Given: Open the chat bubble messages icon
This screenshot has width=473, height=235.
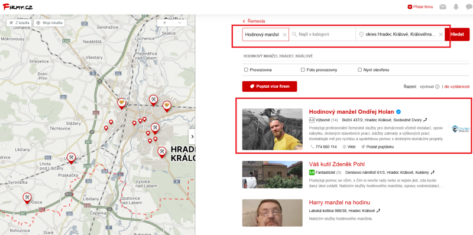Looking at the screenshot, I should click(x=469, y=7).
